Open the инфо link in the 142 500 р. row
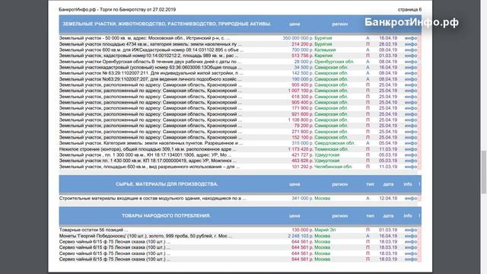This screenshot has width=487, height=274. point(411,73)
